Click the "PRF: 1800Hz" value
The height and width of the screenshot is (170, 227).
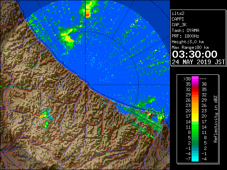pos(186,36)
